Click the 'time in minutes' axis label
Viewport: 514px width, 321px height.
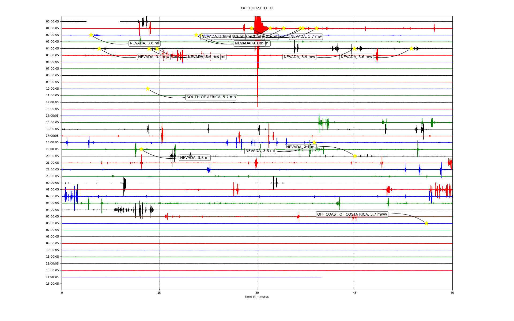tap(257, 297)
